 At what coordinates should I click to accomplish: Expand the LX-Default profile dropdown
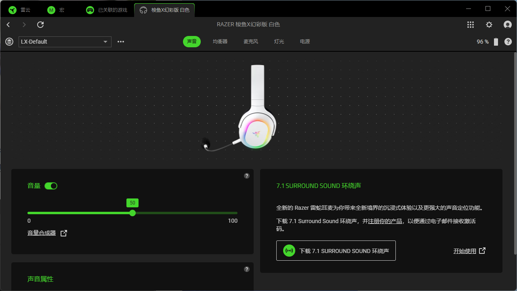(x=65, y=42)
